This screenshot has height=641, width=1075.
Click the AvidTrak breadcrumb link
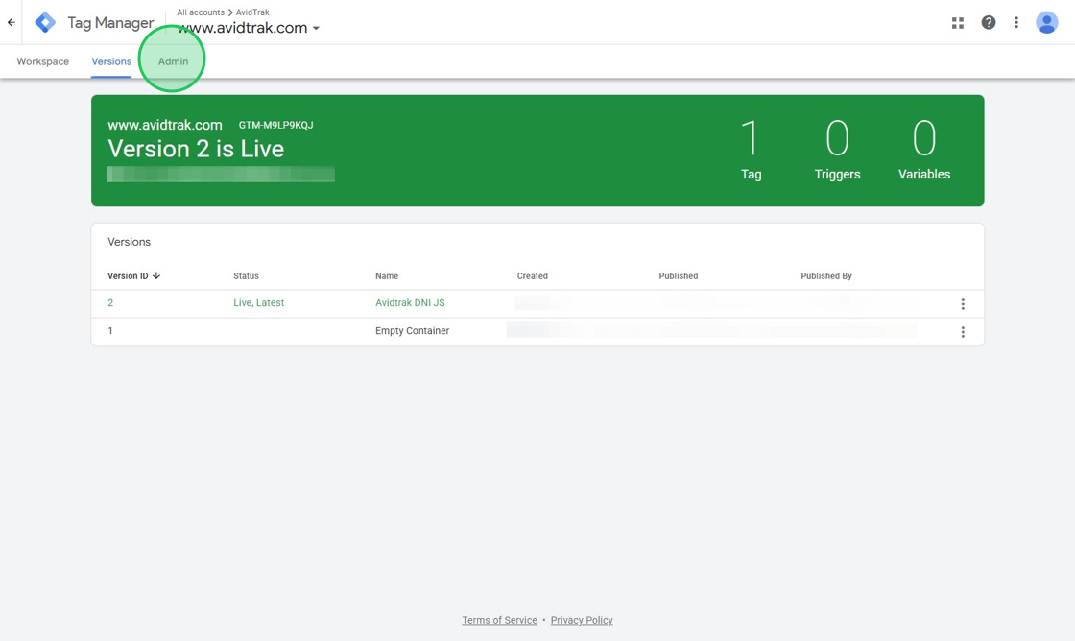click(x=252, y=12)
